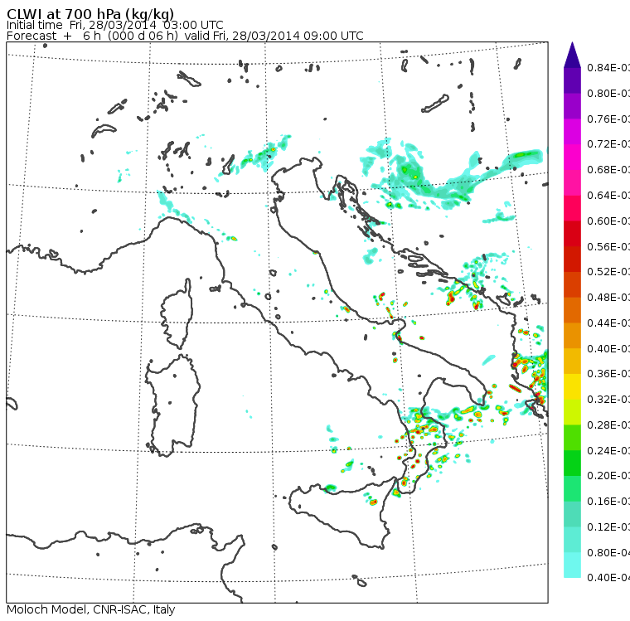This screenshot has height=621, width=630.
Task: Select the hot pink swatch between 0.64E-03 and 0.68E-03
Action: pos(572,182)
